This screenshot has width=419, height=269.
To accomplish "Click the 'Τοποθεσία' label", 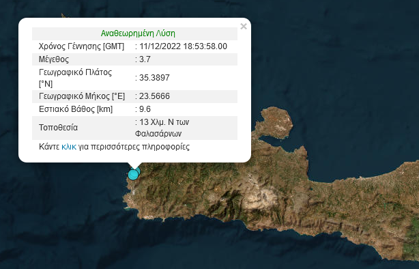I will pos(58,128).
